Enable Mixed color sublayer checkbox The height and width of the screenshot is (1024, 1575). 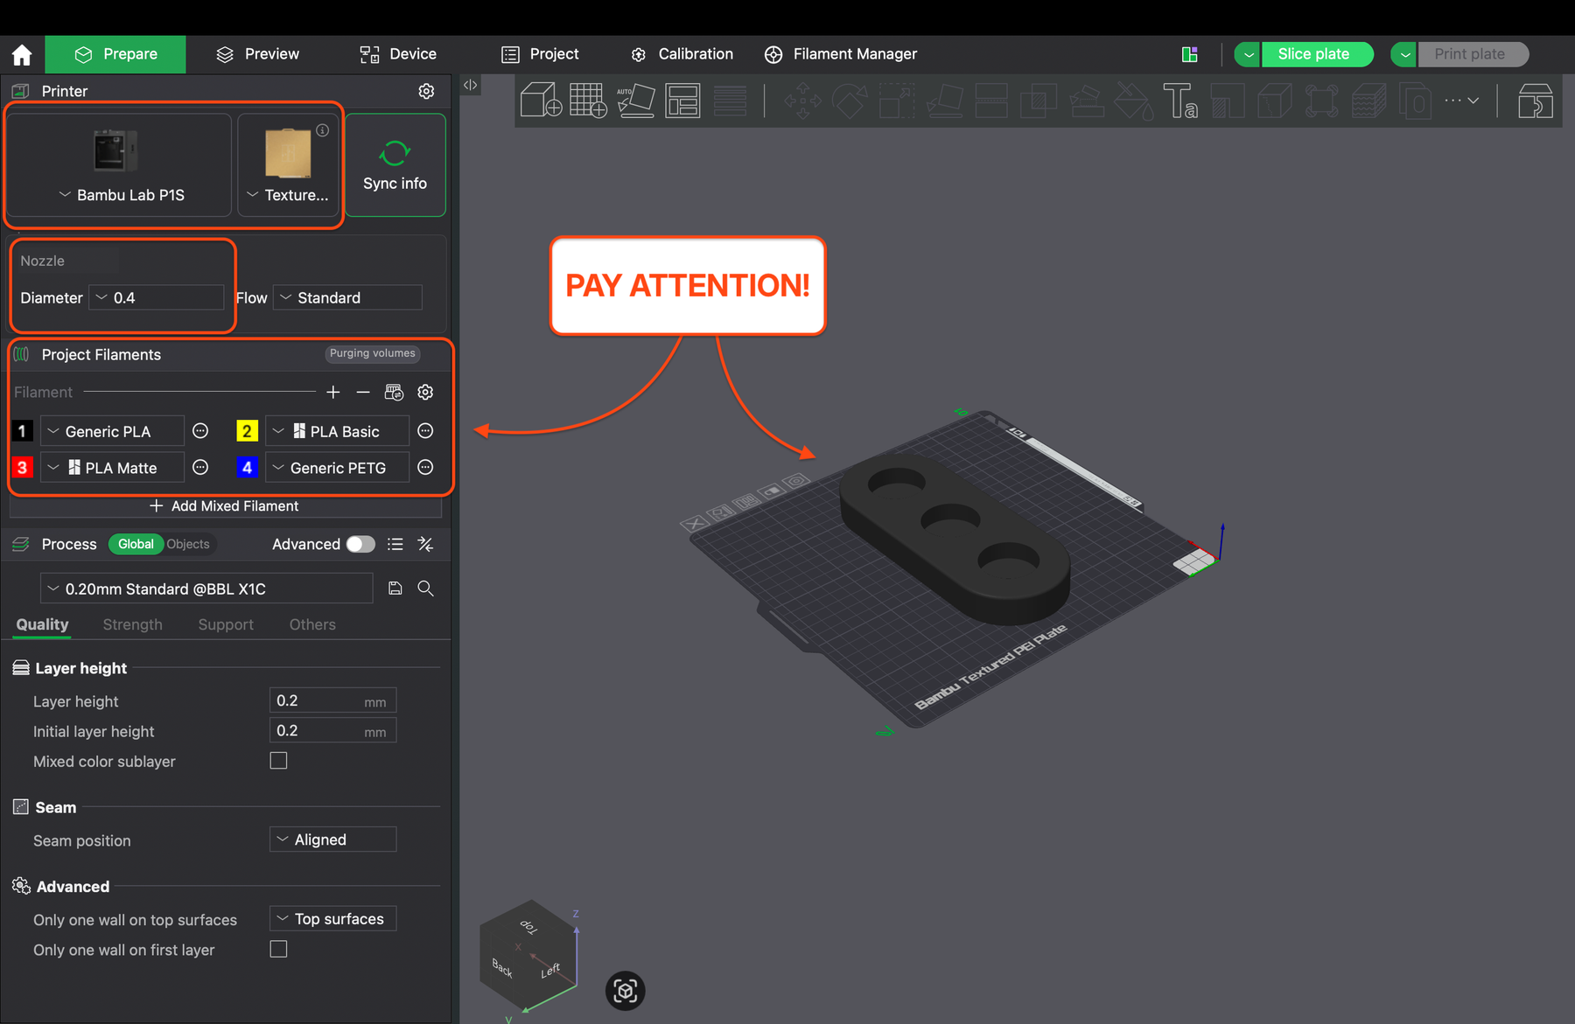(278, 761)
